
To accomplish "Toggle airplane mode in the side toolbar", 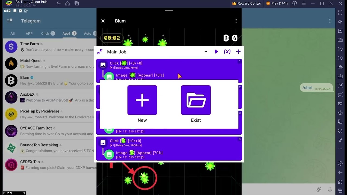I will [x=340, y=112].
